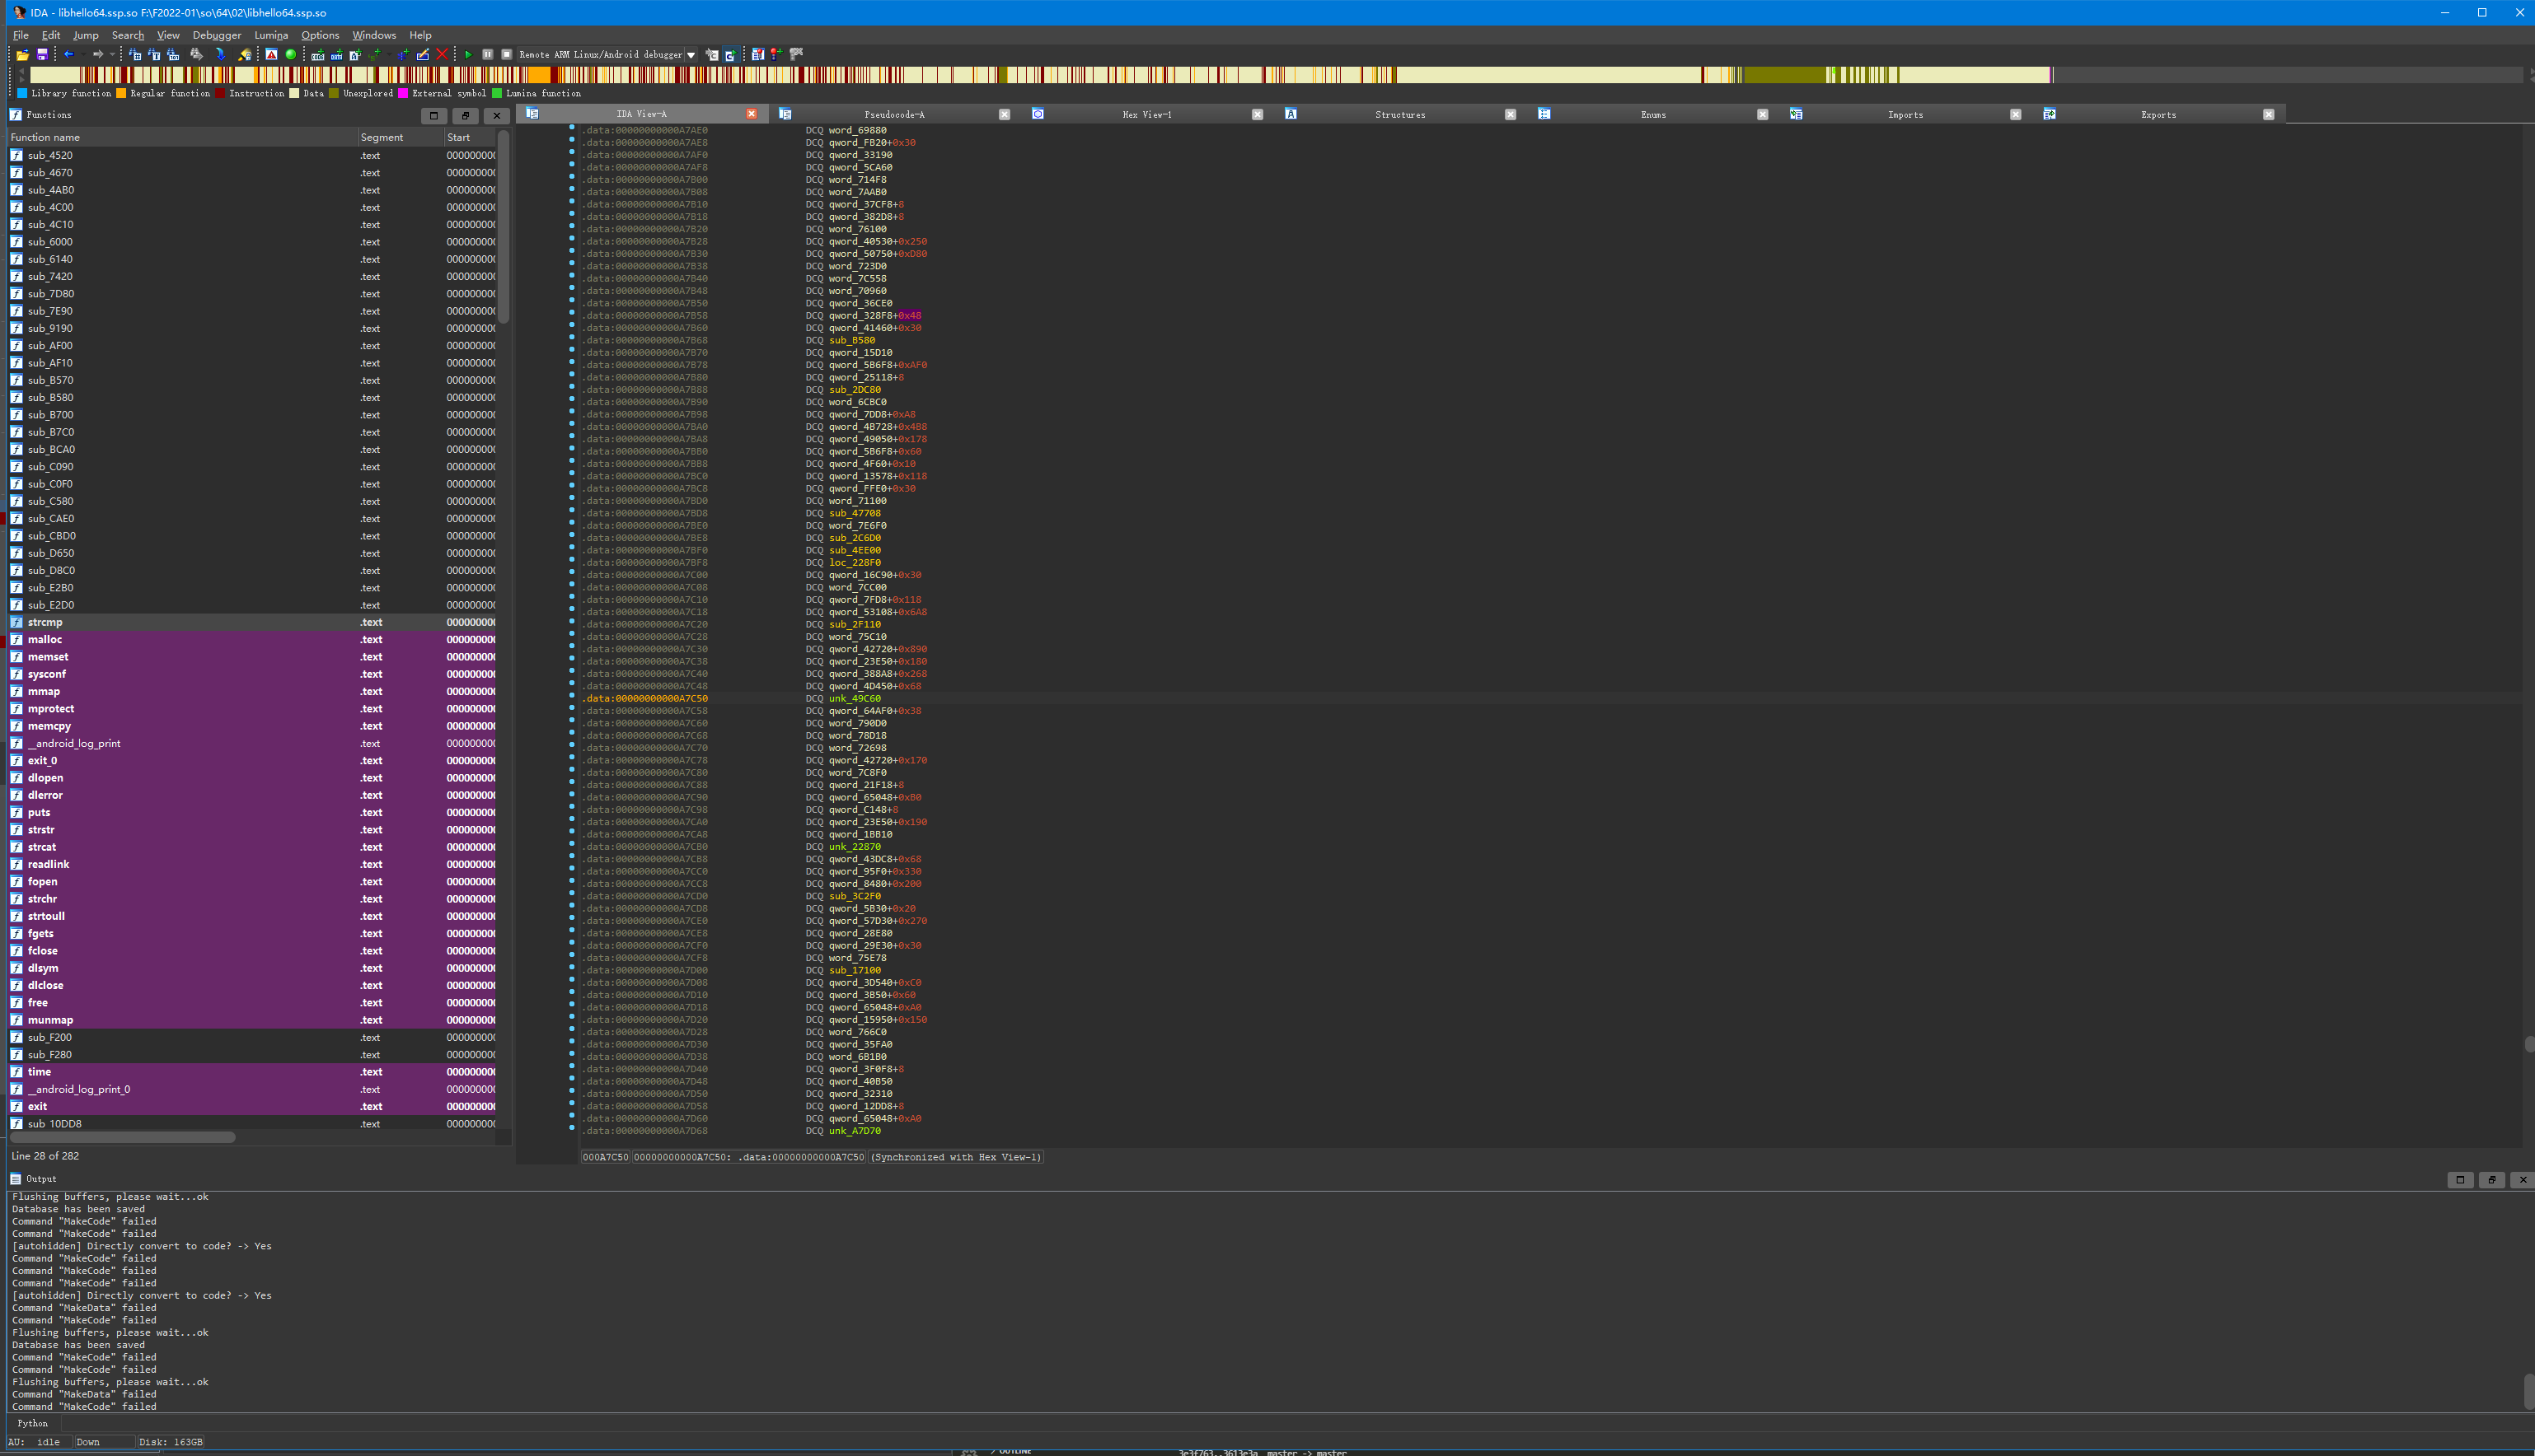Switch to the Hex View-1 tab
The image size is (2535, 1456).
pyautogui.click(x=1146, y=115)
